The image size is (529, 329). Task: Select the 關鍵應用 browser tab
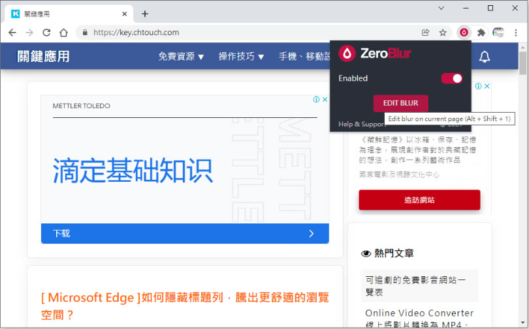point(69,14)
